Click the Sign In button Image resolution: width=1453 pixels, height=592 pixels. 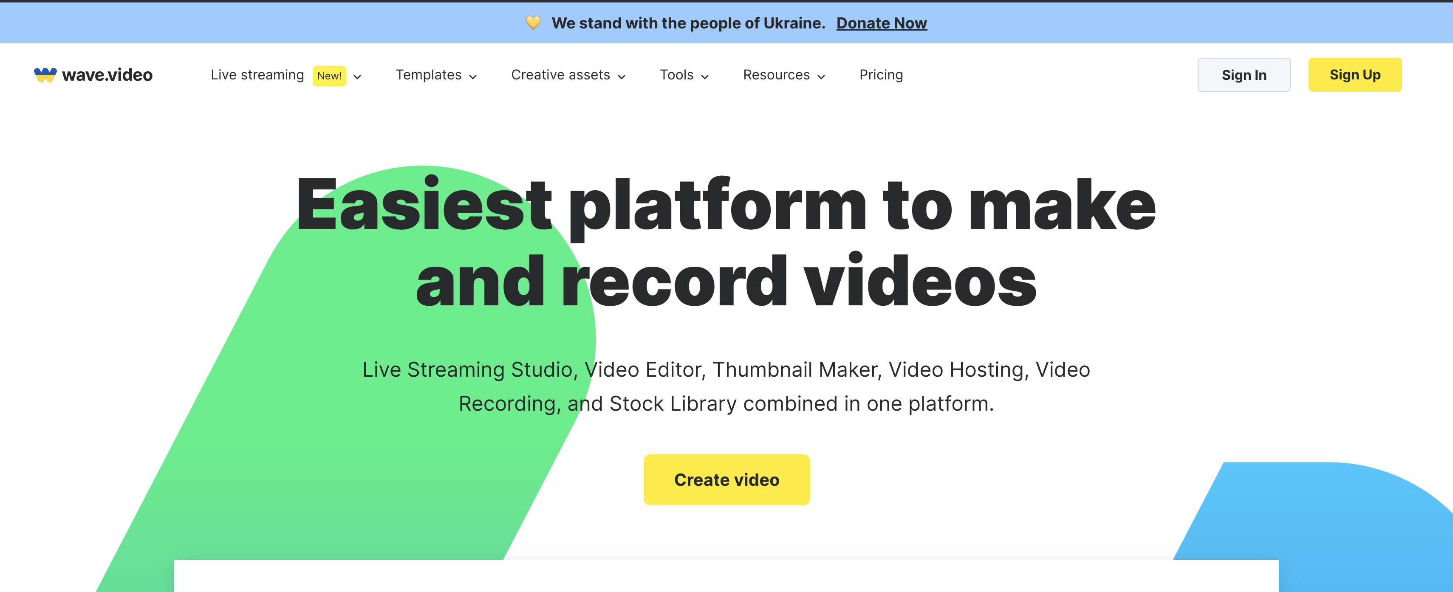click(1243, 74)
